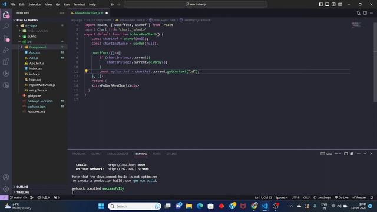Open the Terminal menu
The image size is (377, 212).
[x=80, y=4]
